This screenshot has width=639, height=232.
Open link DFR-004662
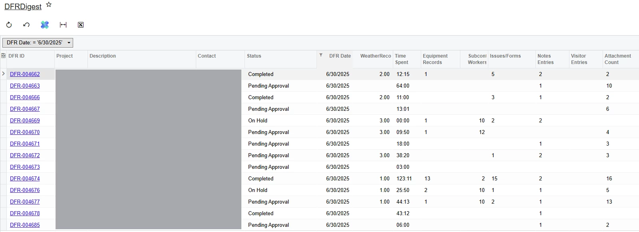tap(25, 74)
